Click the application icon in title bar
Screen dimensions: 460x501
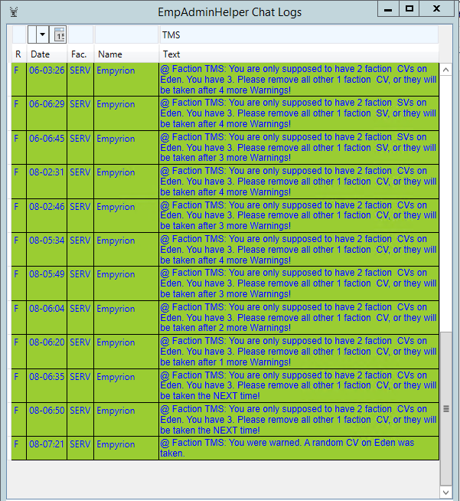pos(14,12)
